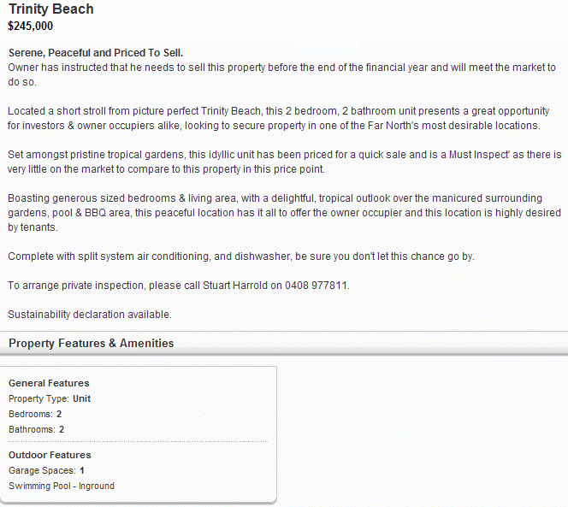Select the $245,000 price text

click(31, 26)
